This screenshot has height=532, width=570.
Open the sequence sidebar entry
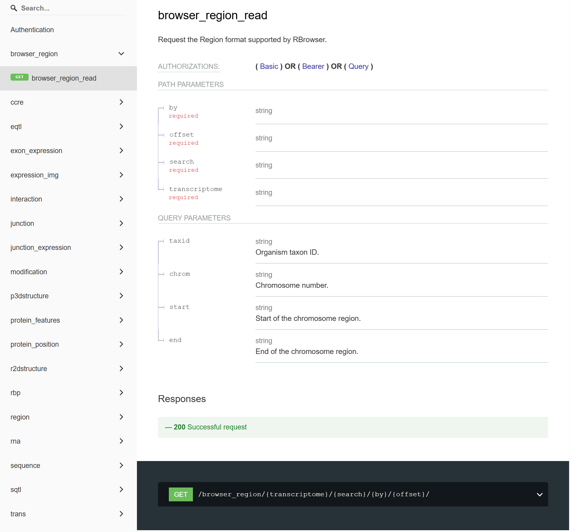25,466
